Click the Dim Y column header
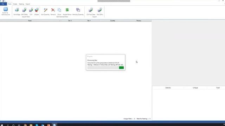The width and height of the screenshot is (225, 126). pos(89,21)
